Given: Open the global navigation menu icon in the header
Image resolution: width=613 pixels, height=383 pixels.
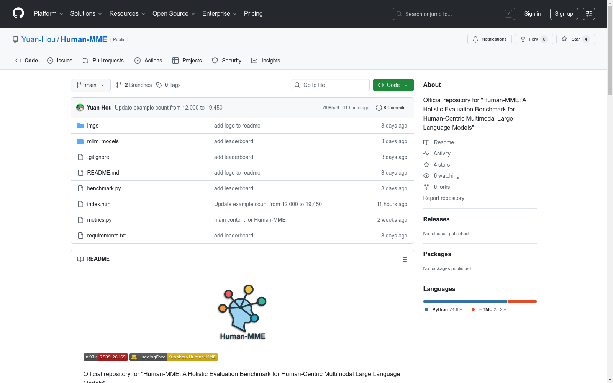Looking at the screenshot, I should pyautogui.click(x=589, y=14).
